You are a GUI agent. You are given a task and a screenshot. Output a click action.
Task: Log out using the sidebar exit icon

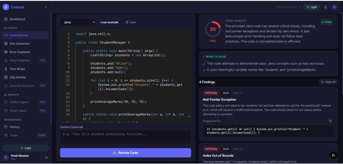(46, 158)
